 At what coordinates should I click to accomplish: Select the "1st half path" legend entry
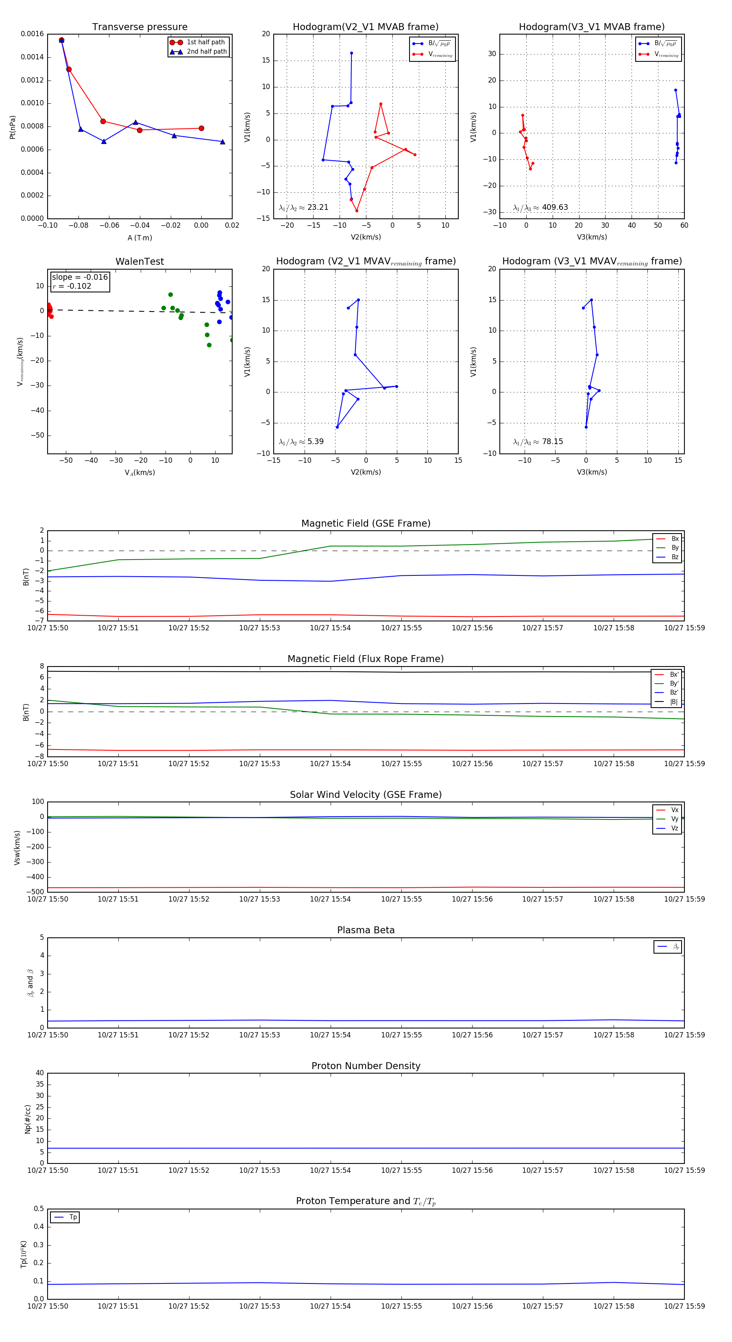pos(198,42)
